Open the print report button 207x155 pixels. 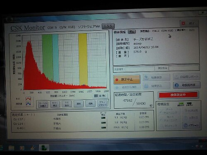[x=186, y=77]
